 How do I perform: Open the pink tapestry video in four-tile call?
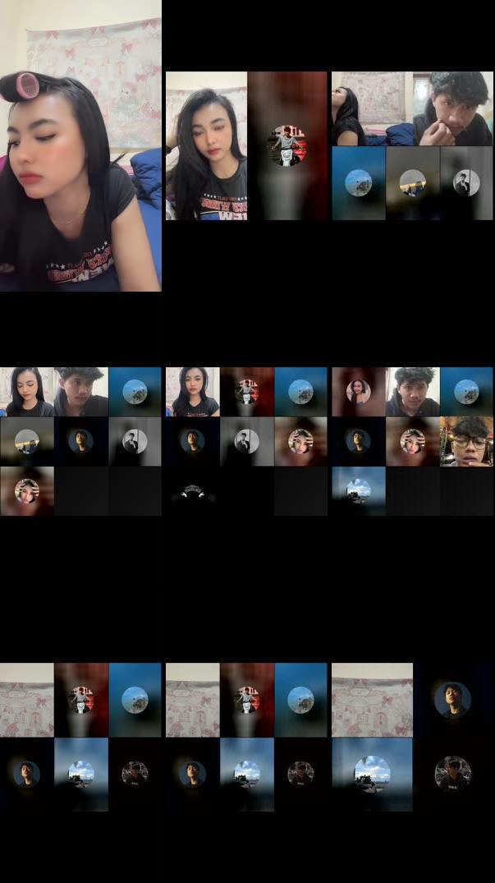372,700
